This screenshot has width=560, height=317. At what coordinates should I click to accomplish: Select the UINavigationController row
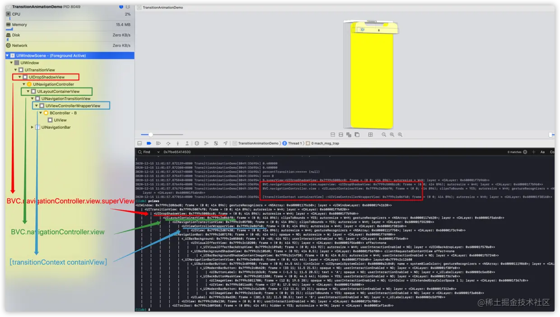tap(70, 84)
